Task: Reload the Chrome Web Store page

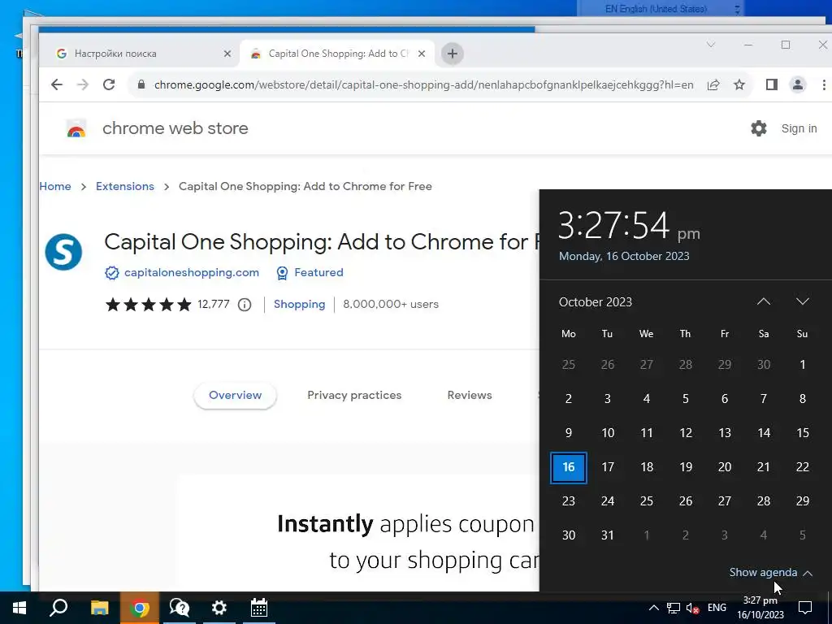Action: click(109, 84)
